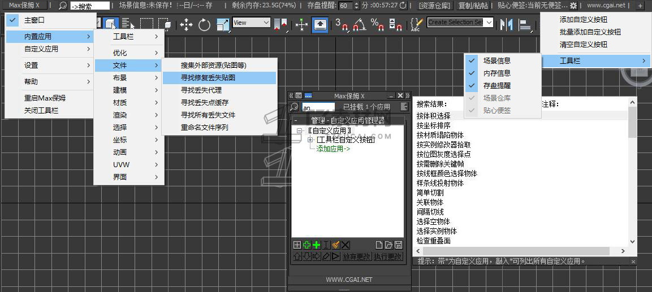Uncheck 场景信息 in toolbar submenu
This screenshot has height=292, width=652.
click(x=496, y=60)
